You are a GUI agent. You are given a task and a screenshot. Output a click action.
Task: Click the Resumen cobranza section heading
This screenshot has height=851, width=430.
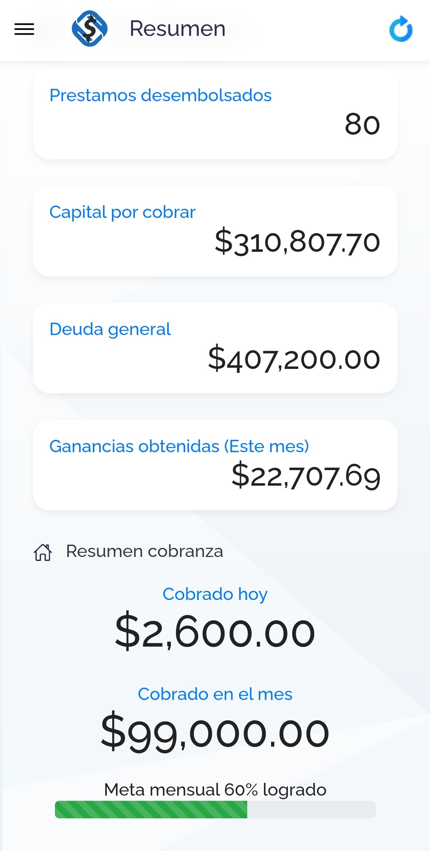pos(144,551)
